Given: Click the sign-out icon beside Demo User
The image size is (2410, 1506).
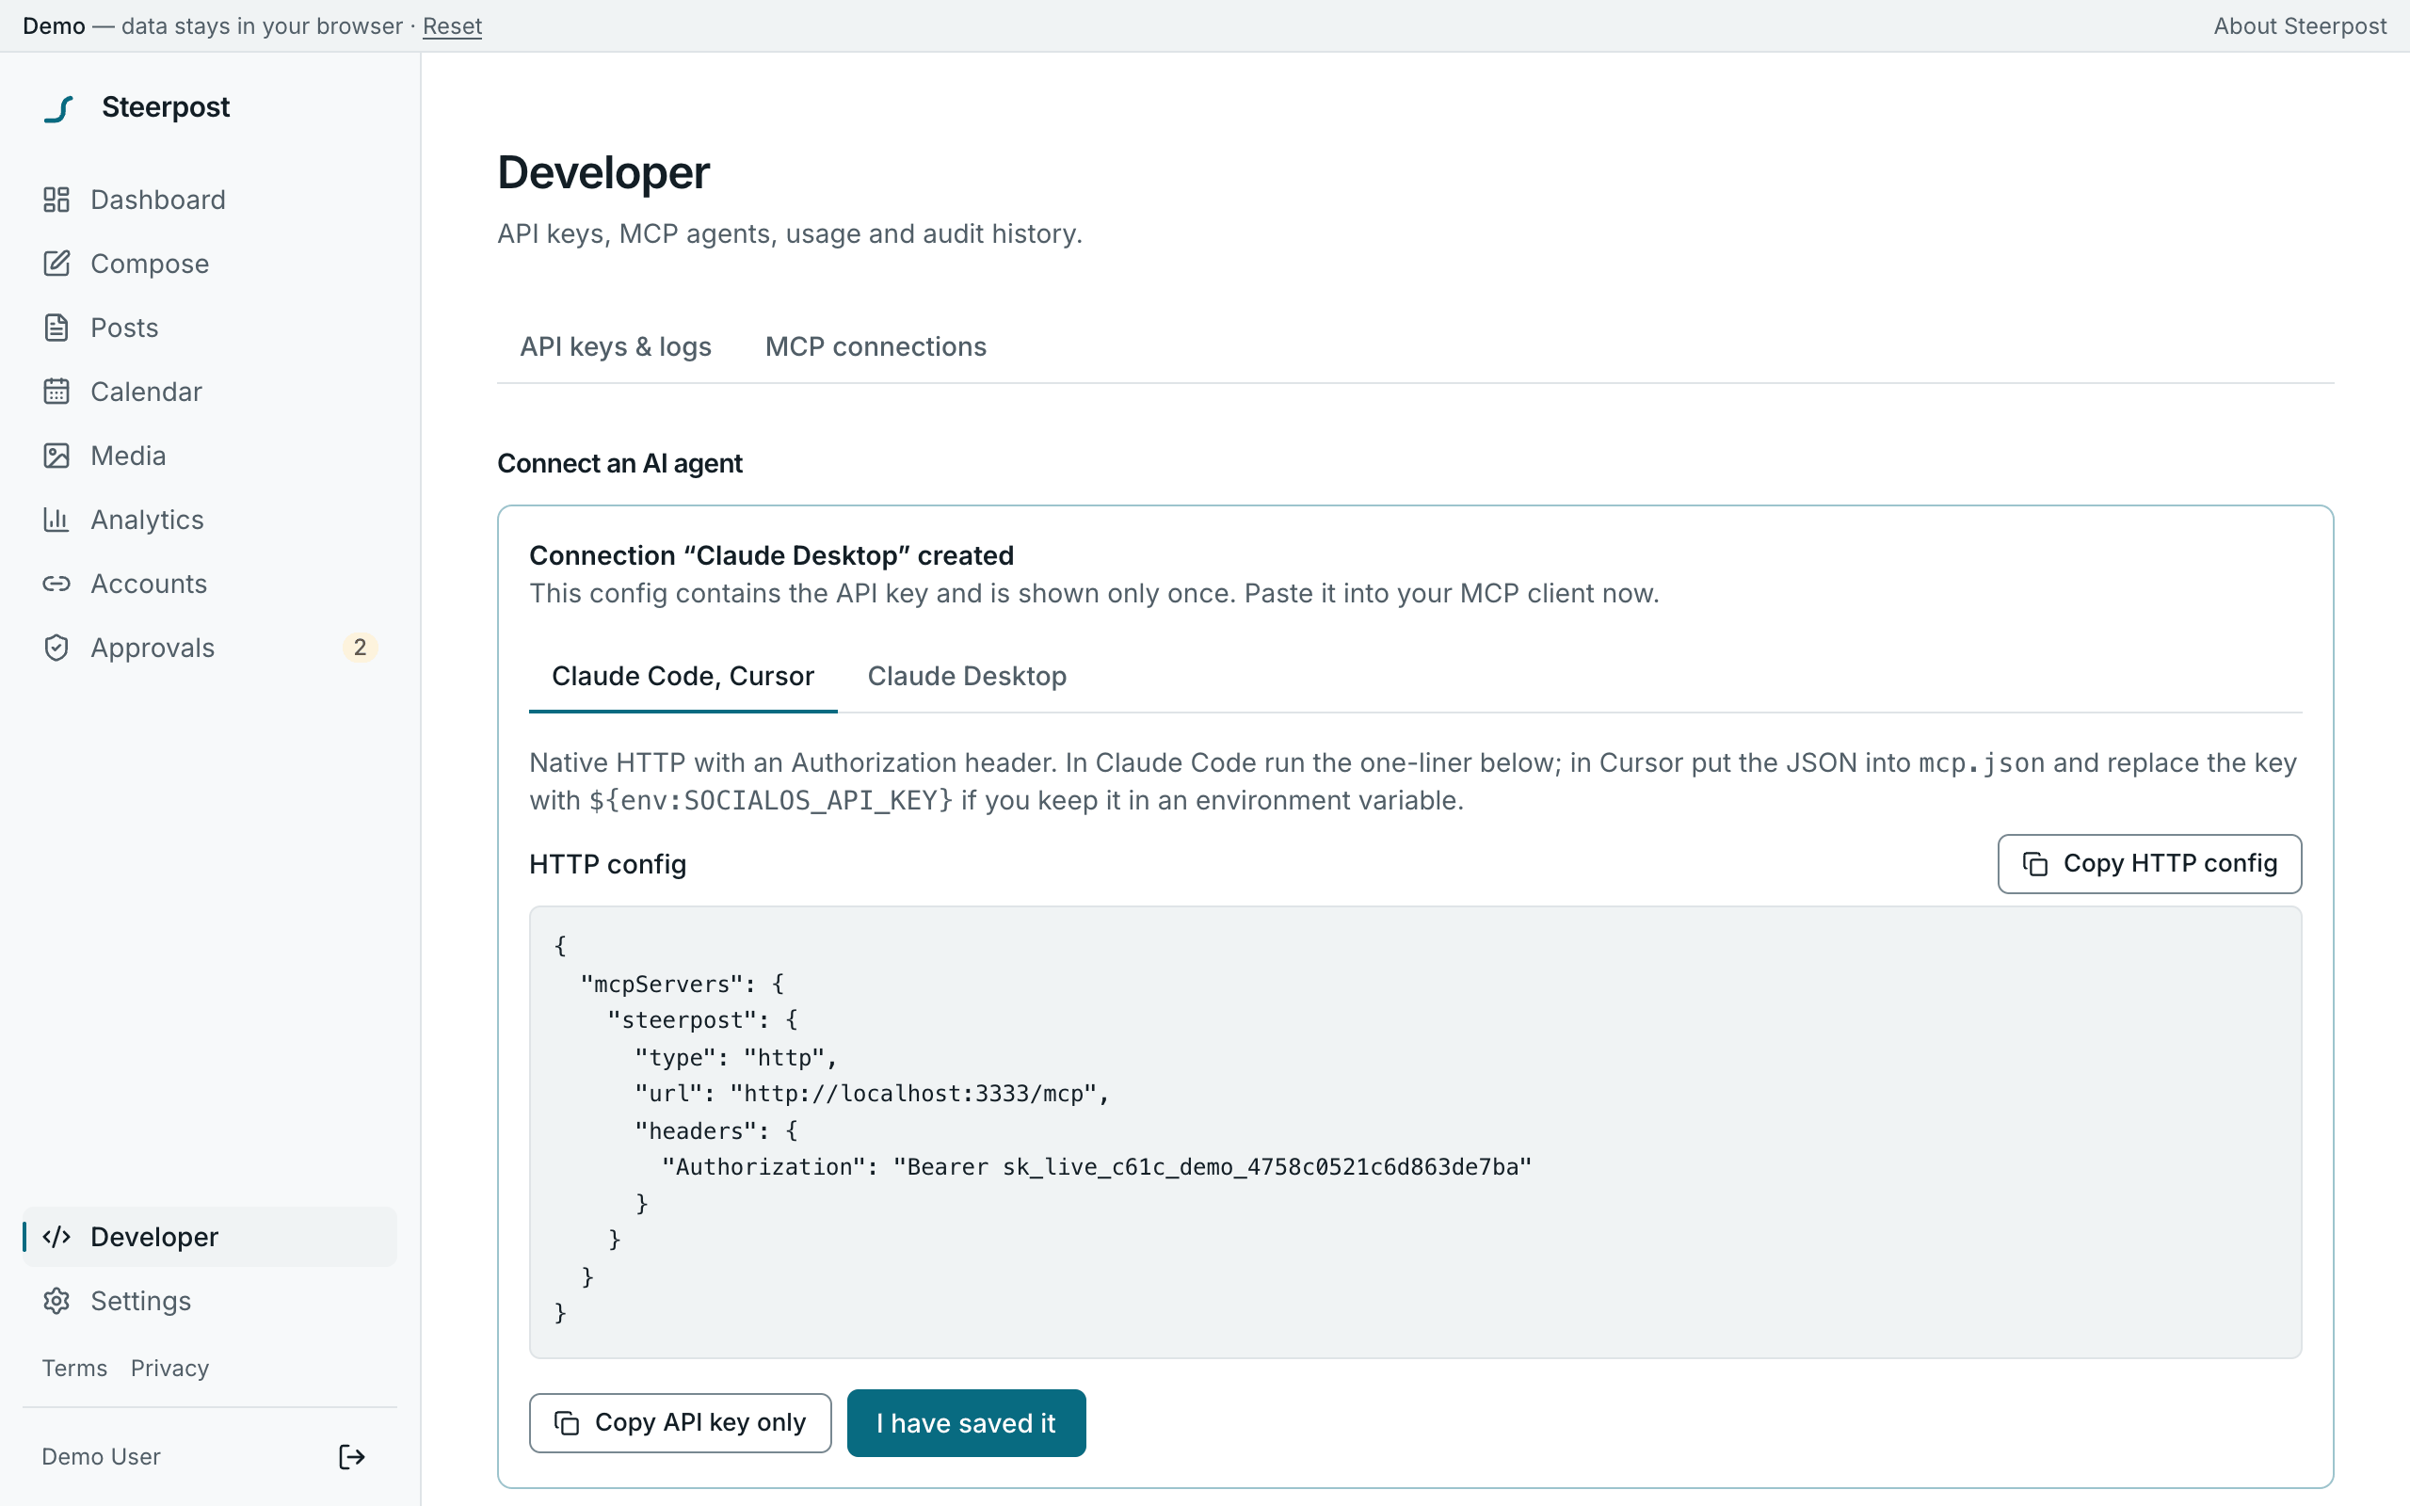Looking at the screenshot, I should tap(351, 1457).
